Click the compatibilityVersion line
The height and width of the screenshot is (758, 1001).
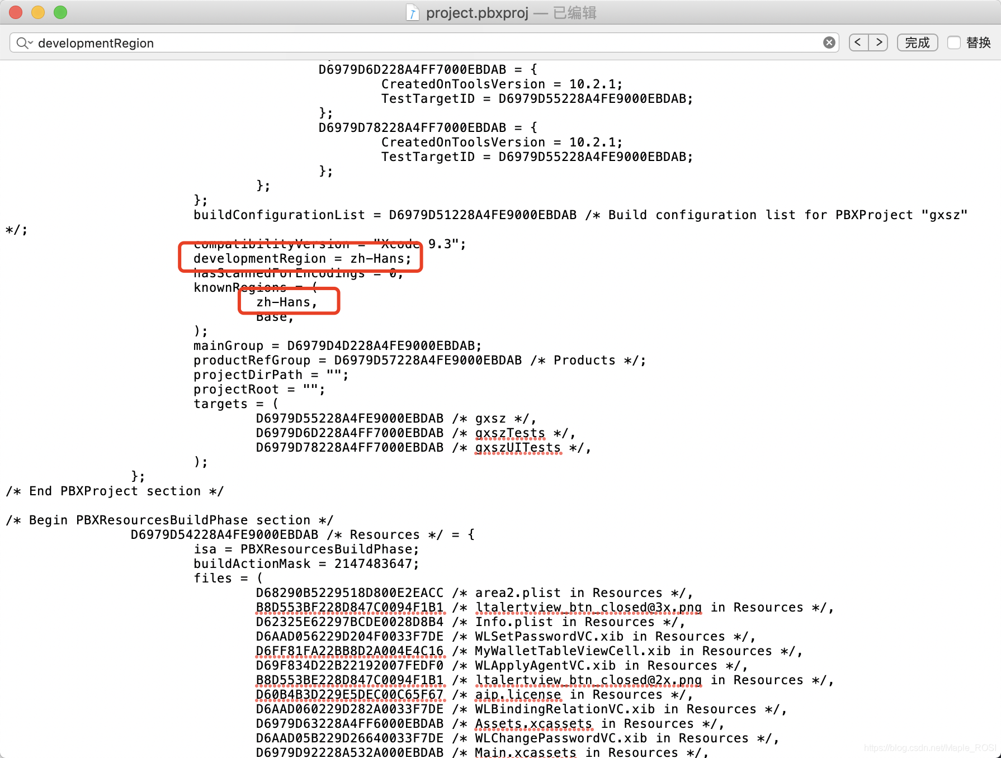(x=329, y=244)
